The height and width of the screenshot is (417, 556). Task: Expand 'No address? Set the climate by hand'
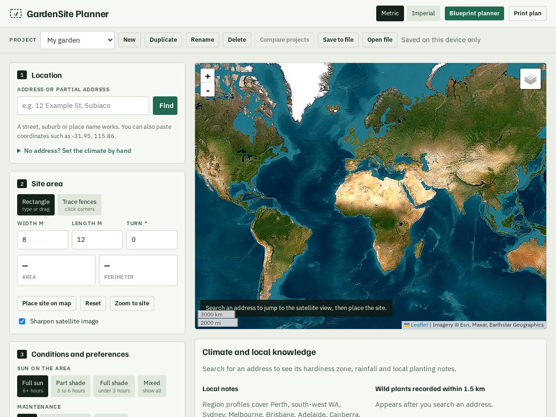coord(74,151)
